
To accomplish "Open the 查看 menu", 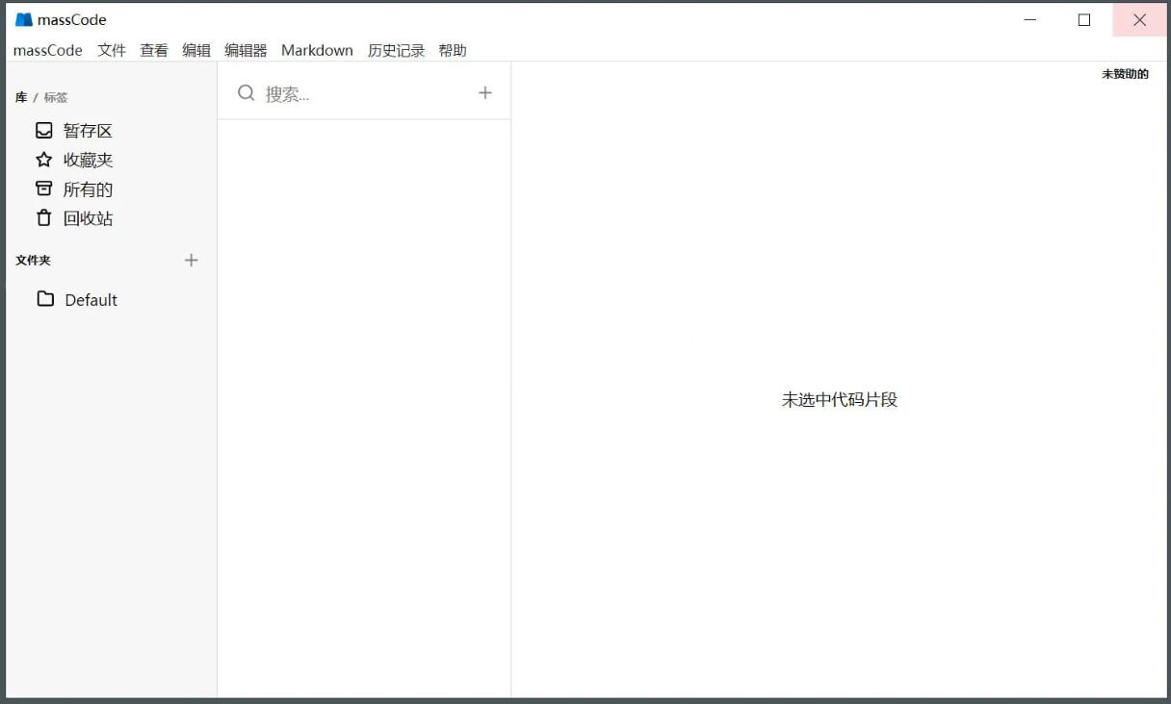I will pyautogui.click(x=154, y=50).
